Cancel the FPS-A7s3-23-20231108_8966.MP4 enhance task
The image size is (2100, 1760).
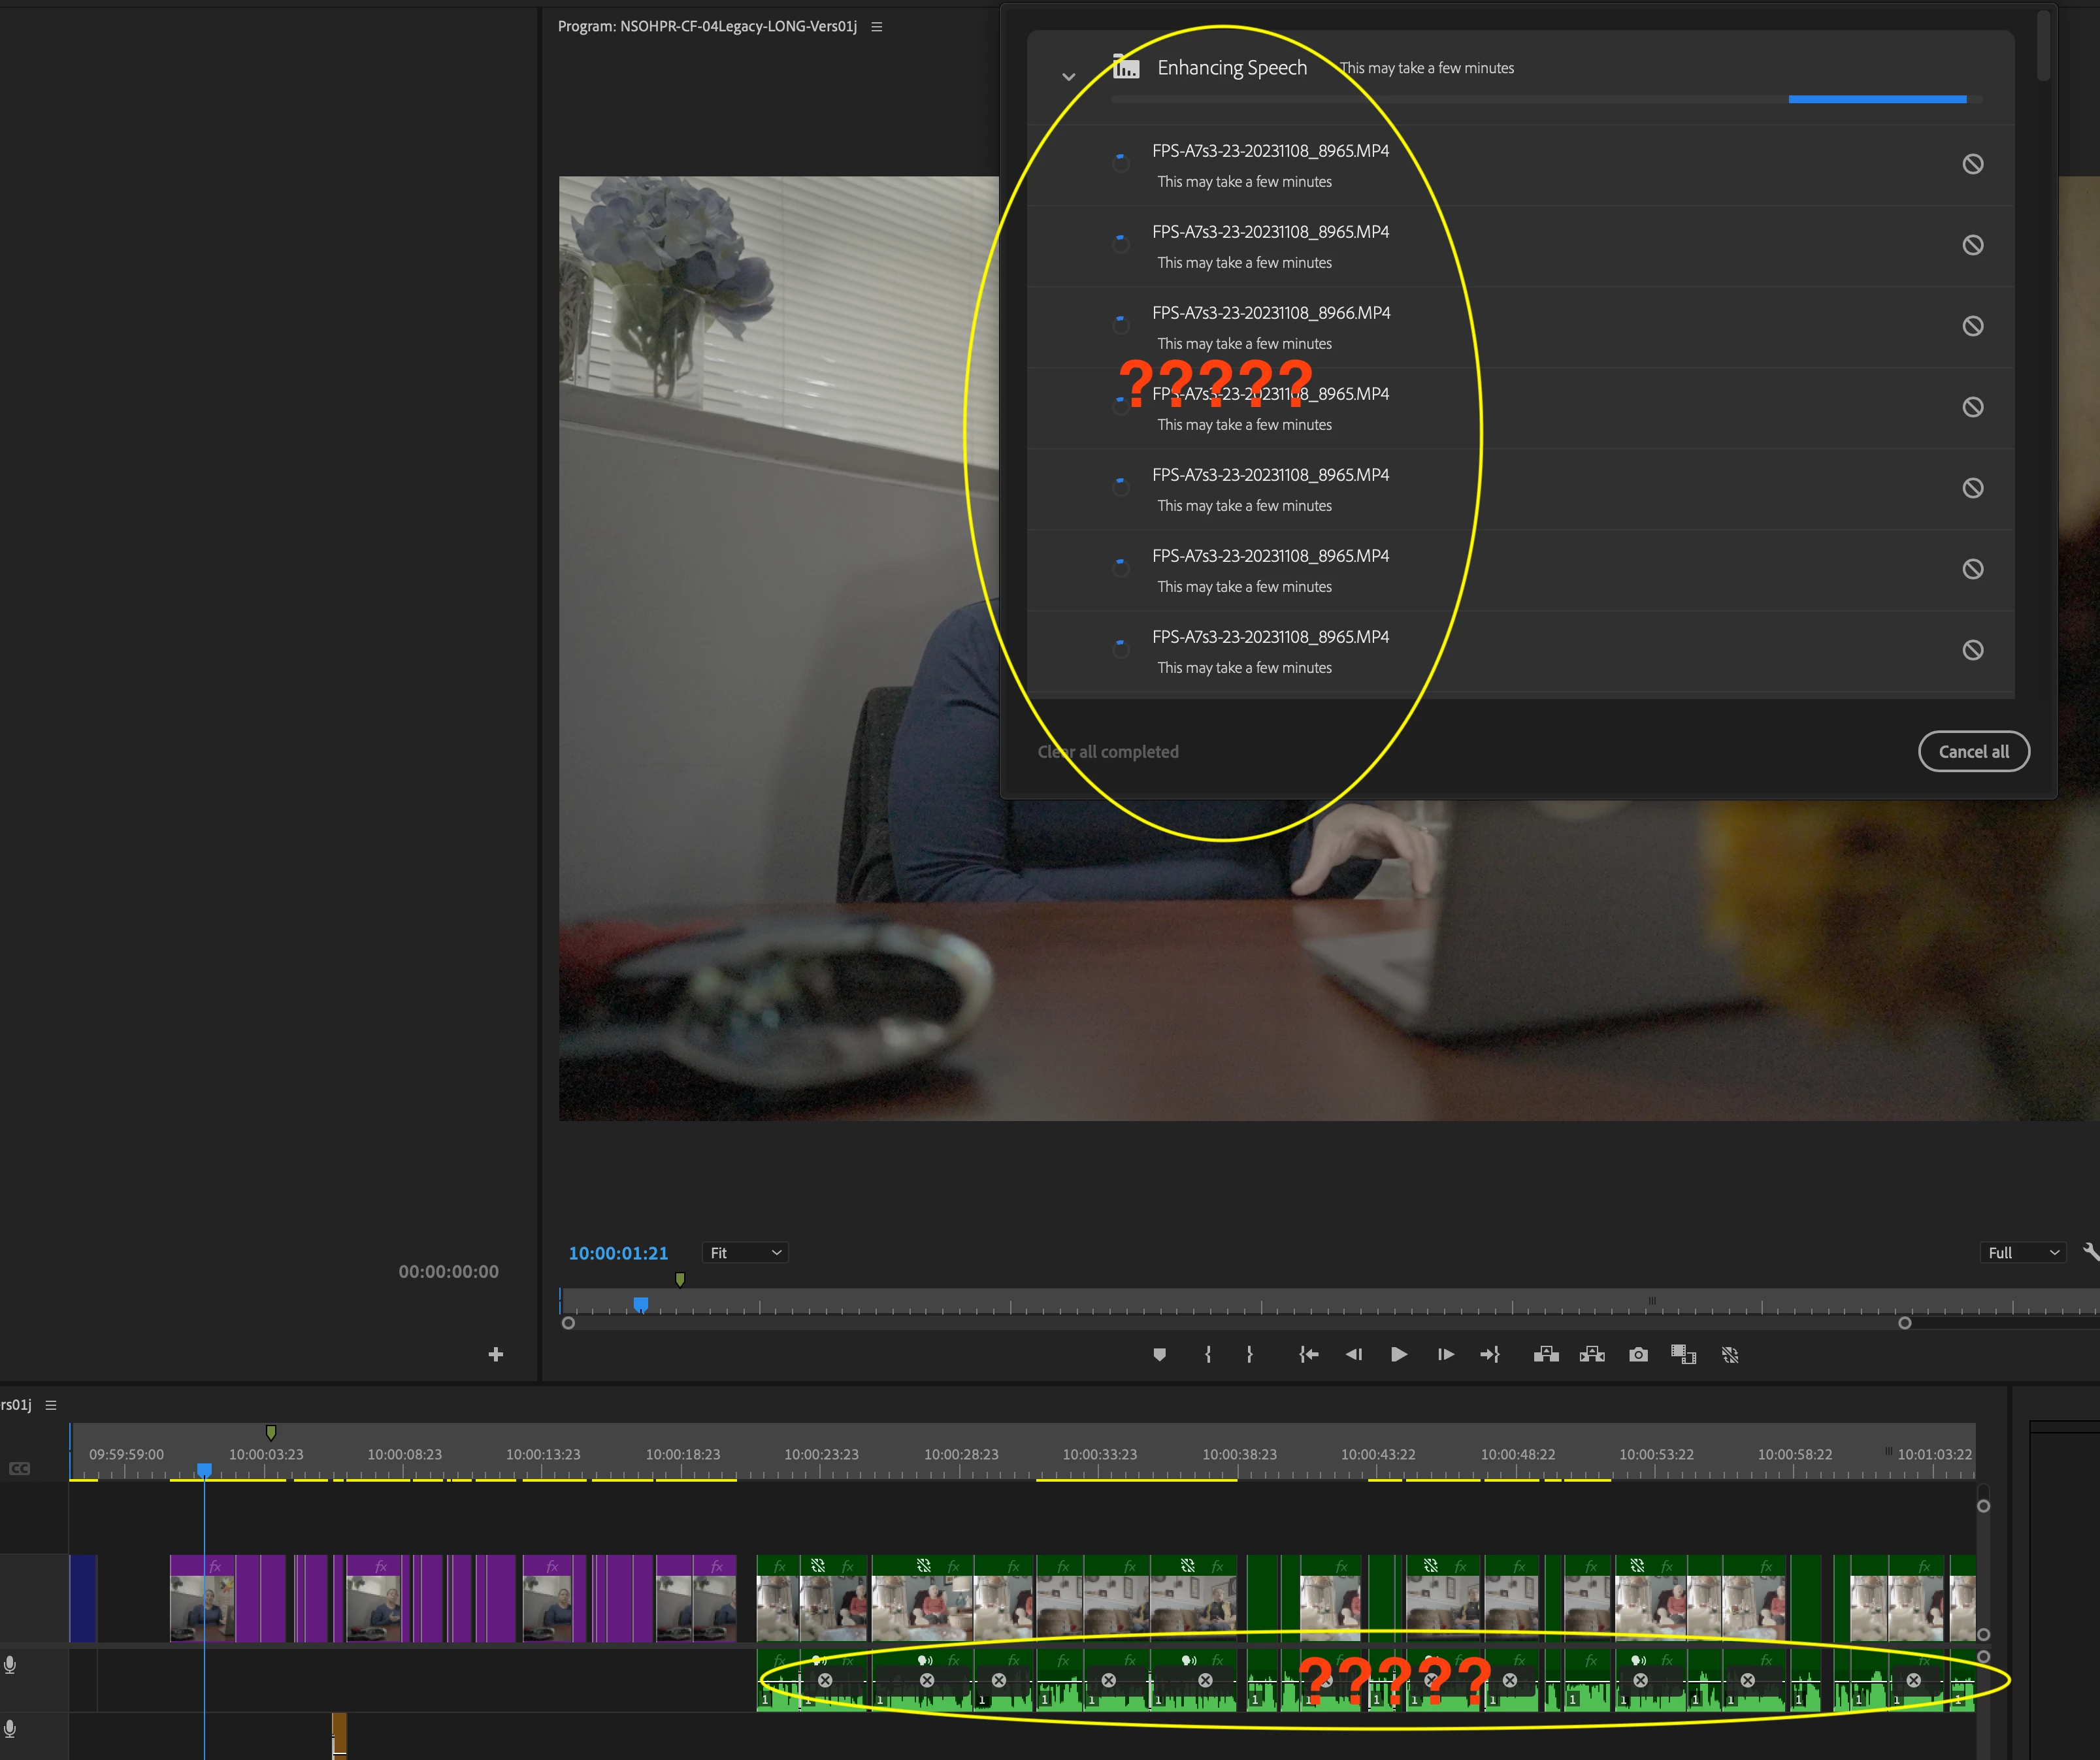click(1972, 326)
